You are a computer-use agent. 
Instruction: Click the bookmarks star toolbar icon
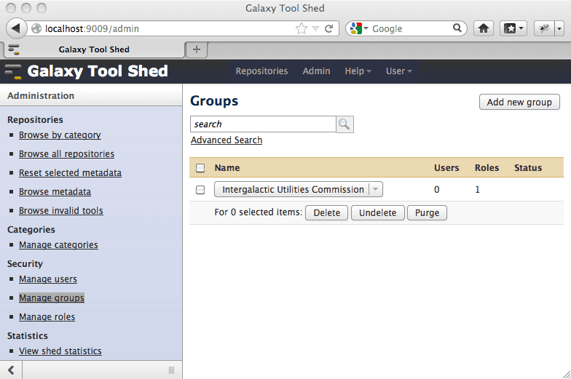(x=511, y=28)
